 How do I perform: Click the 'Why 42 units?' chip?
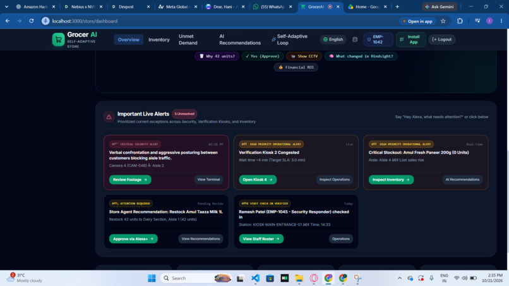click(x=217, y=56)
